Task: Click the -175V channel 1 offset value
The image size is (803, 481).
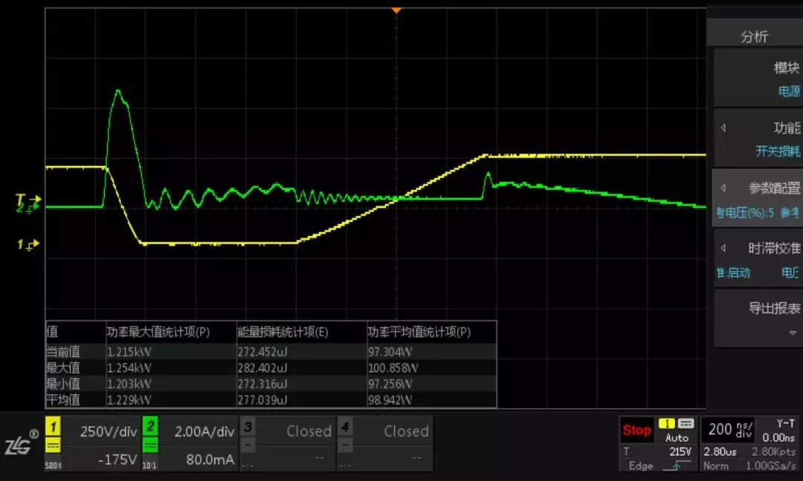Action: pyautogui.click(x=117, y=459)
